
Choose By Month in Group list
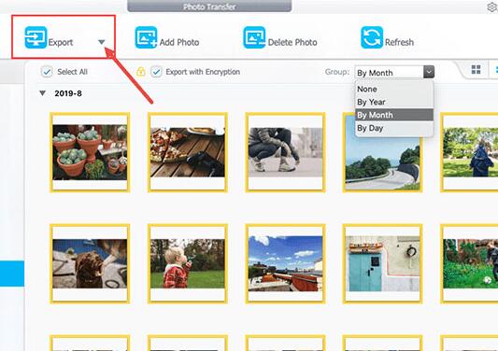click(x=394, y=115)
